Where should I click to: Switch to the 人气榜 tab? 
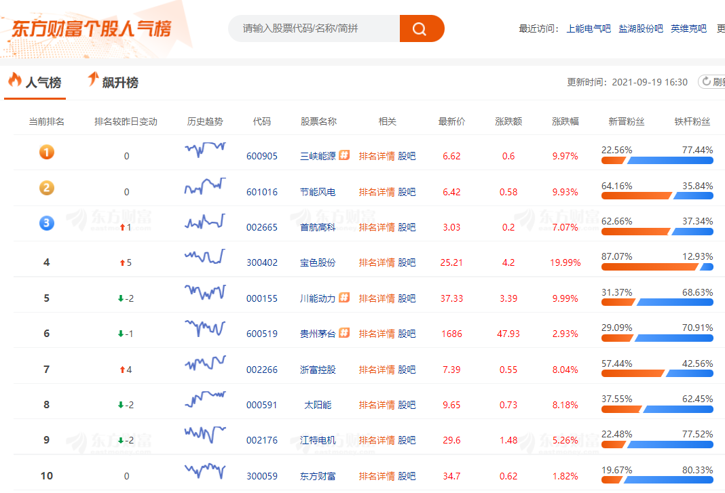point(35,82)
